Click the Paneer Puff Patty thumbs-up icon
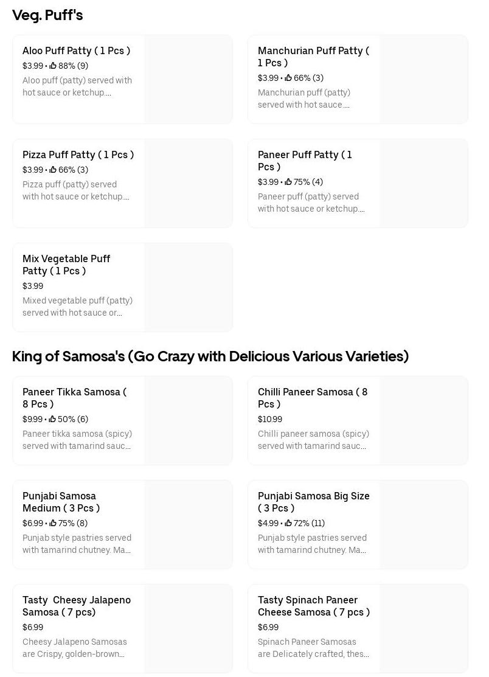The width and height of the screenshot is (489, 677). click(288, 182)
